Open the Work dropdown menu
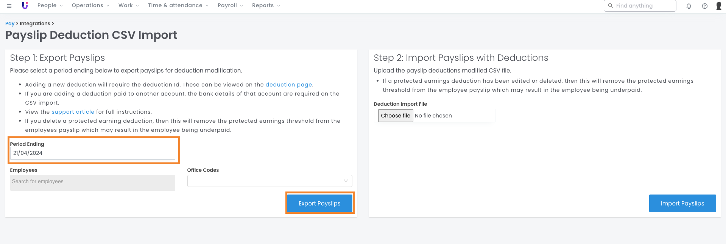726x244 pixels. click(x=128, y=6)
